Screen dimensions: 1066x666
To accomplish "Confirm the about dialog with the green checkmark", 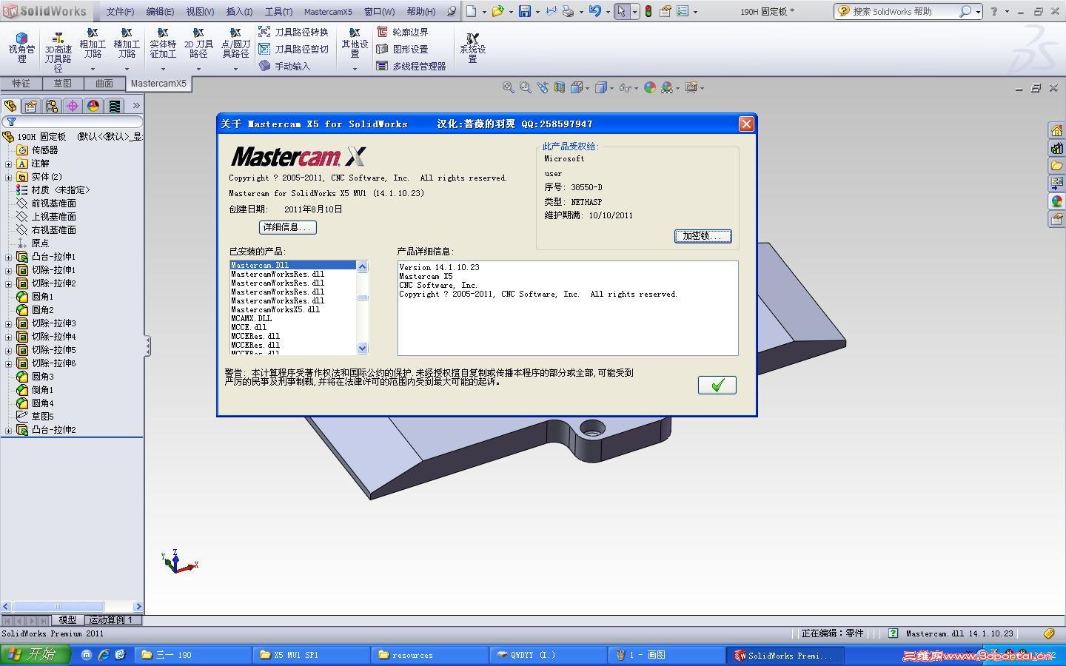I will pyautogui.click(x=717, y=385).
